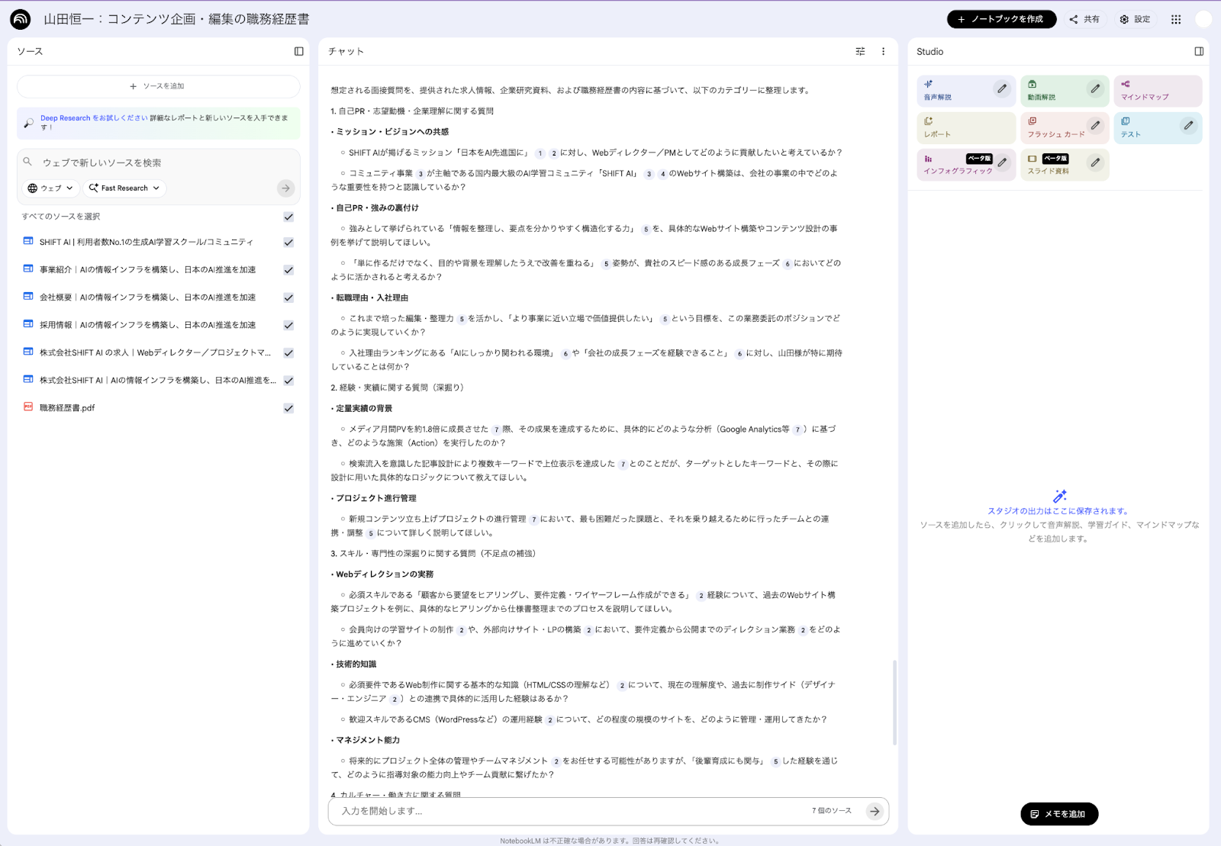Viewport: 1221px width, 846px height.
Task: Deselect the 職務経歴書.pdf source
Action: click(288, 408)
